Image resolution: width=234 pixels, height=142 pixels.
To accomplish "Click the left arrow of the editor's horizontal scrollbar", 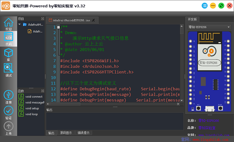I will pyautogui.click(x=48, y=104).
